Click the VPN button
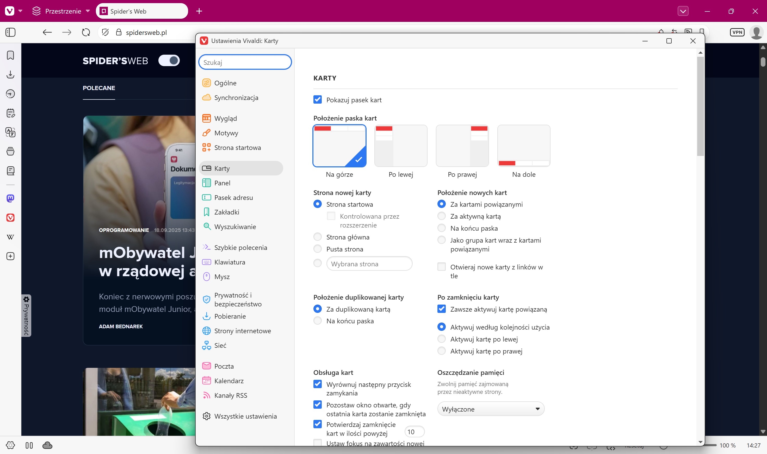Viewport: 767px width, 454px height. click(737, 32)
